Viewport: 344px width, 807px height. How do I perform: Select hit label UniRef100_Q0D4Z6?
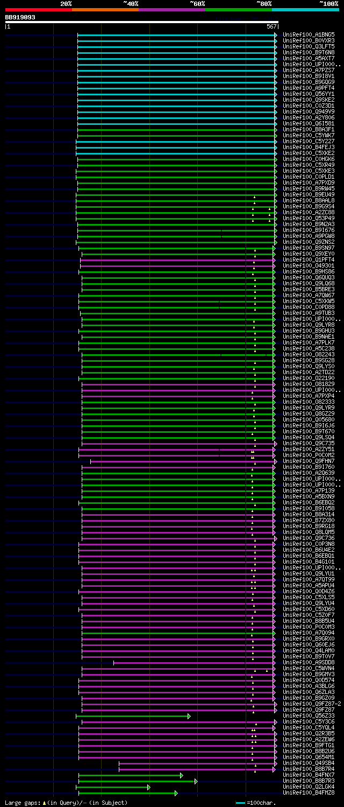point(309,591)
